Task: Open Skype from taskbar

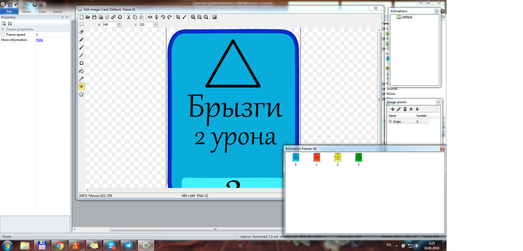Action: coord(111,245)
